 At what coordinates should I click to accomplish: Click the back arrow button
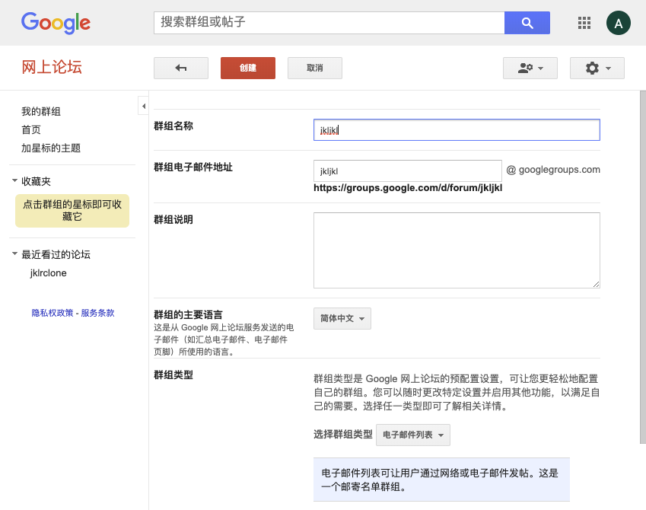pyautogui.click(x=181, y=68)
